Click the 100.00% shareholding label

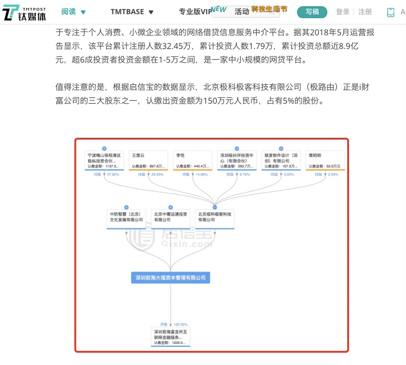[180, 325]
